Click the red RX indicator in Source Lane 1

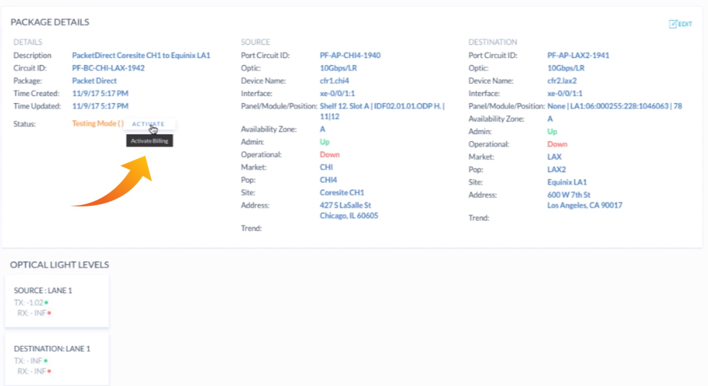point(49,313)
